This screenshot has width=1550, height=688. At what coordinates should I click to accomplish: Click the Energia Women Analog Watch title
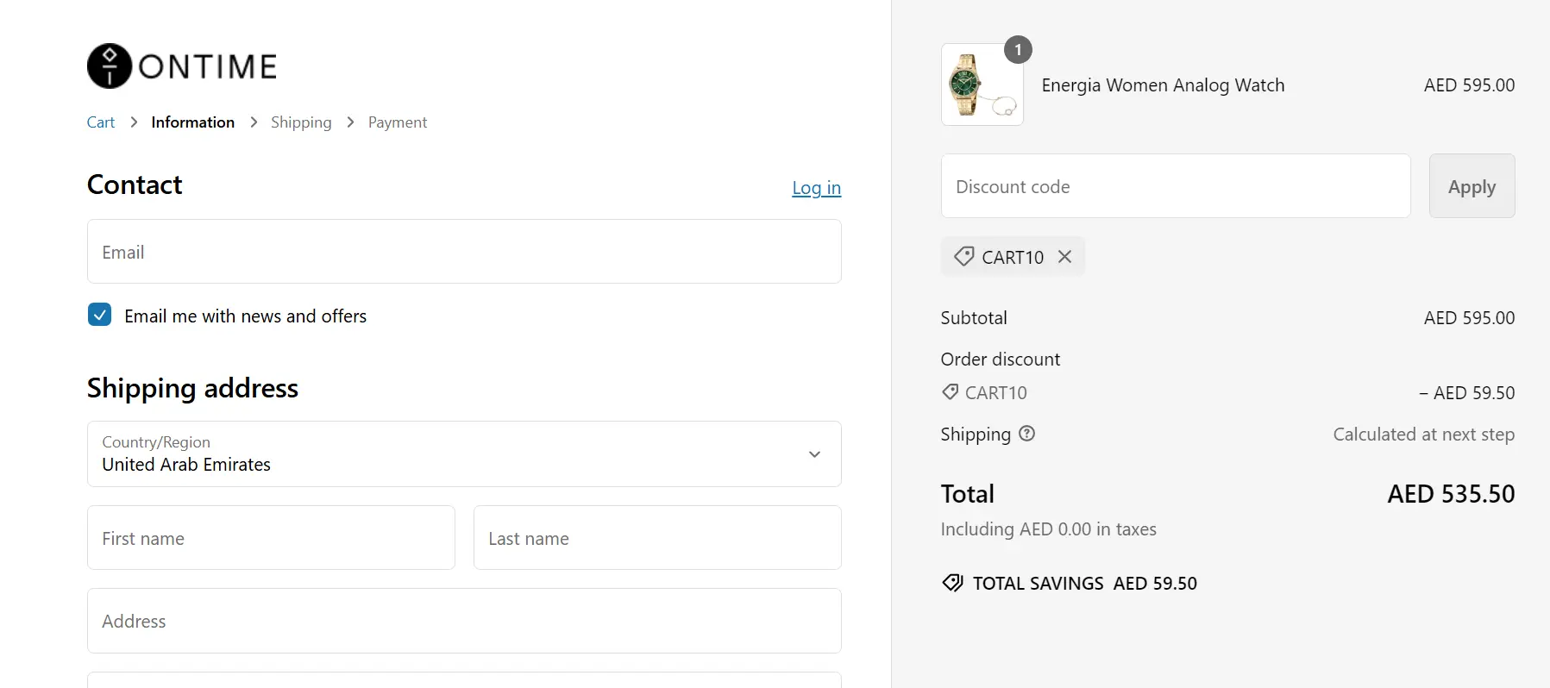coord(1163,85)
